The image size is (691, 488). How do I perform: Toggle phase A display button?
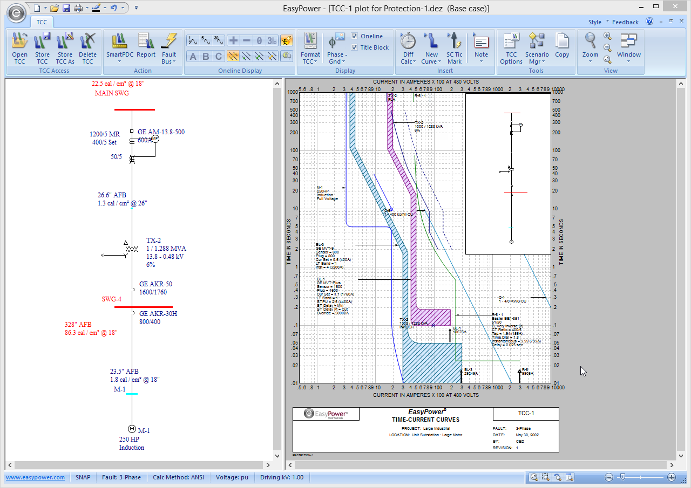[193, 56]
